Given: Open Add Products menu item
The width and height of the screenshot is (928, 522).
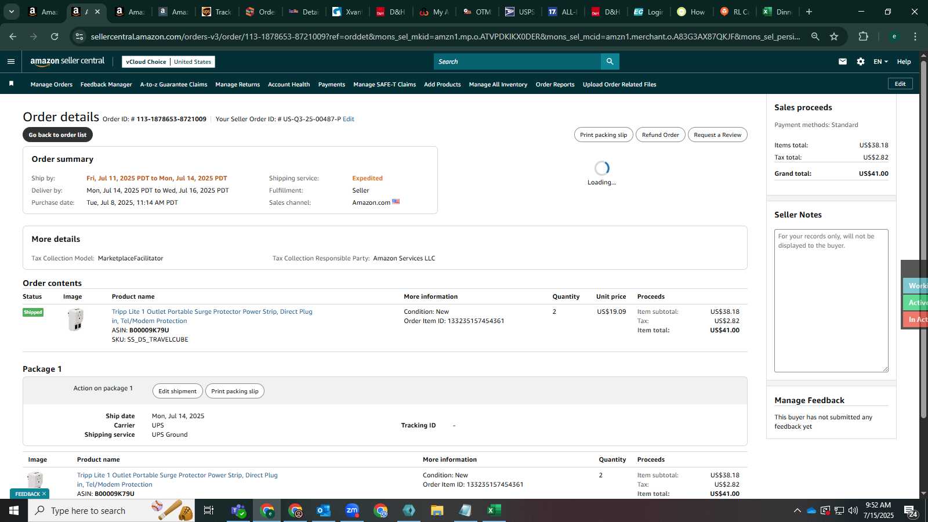Looking at the screenshot, I should [x=443, y=84].
